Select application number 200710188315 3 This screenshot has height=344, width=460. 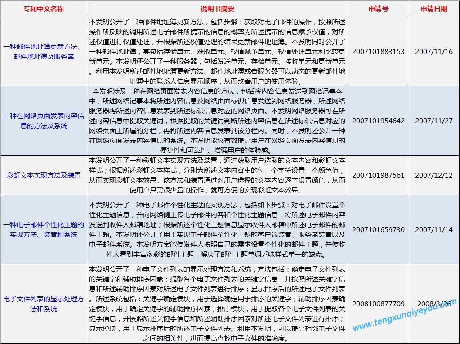pyautogui.click(x=379, y=52)
